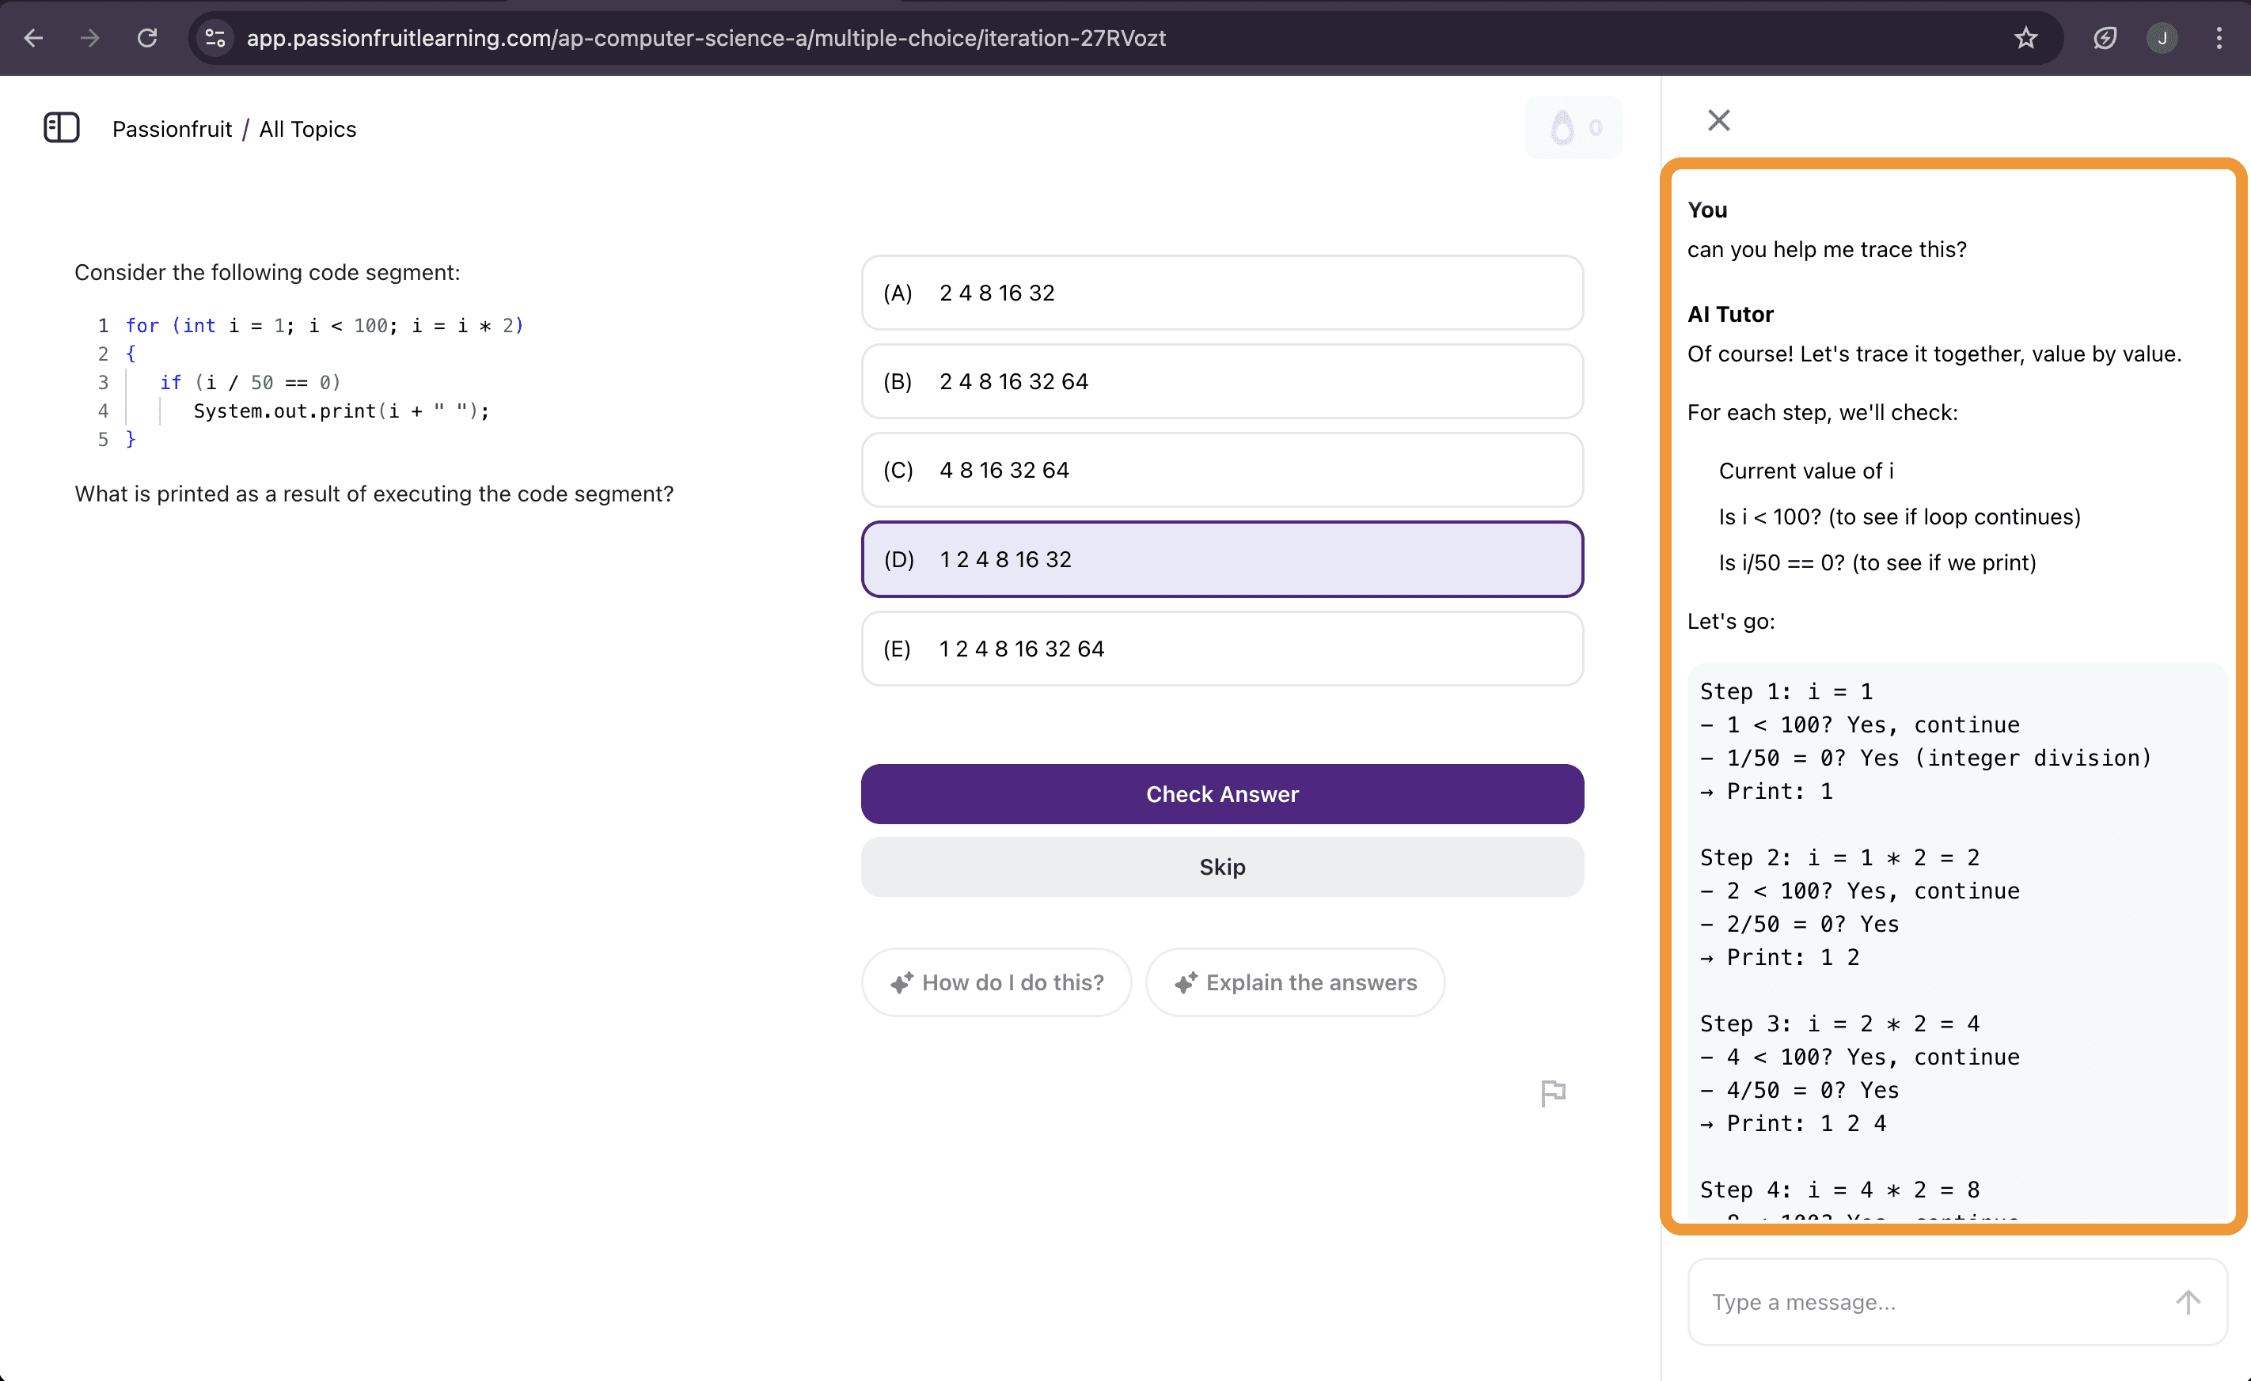Open the site permissions control in the address bar
The image size is (2251, 1381).
click(x=214, y=37)
